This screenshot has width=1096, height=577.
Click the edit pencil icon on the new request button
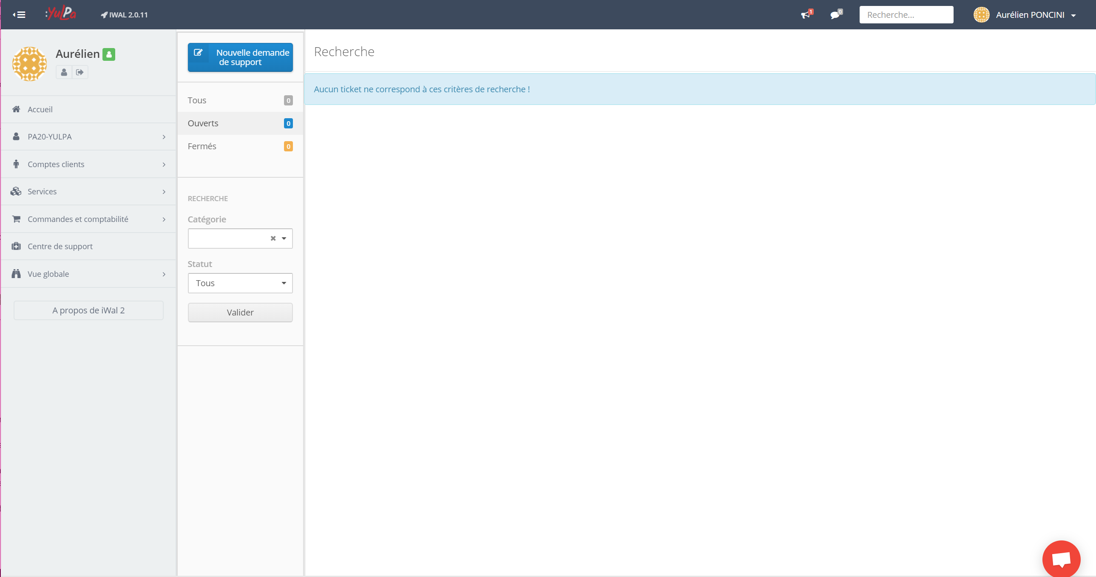198,52
